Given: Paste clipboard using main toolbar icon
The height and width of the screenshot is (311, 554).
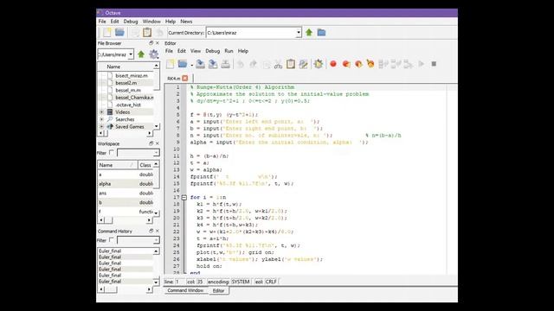Looking at the screenshot, I should click(x=147, y=33).
